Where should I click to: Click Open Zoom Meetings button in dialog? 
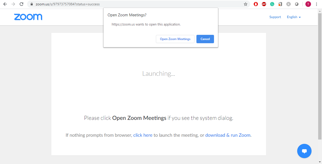click(x=175, y=39)
